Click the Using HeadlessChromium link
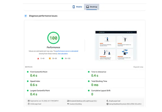 [x=125, y=104]
